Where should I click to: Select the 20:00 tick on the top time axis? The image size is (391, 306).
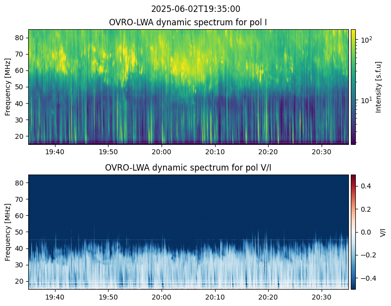point(161,151)
